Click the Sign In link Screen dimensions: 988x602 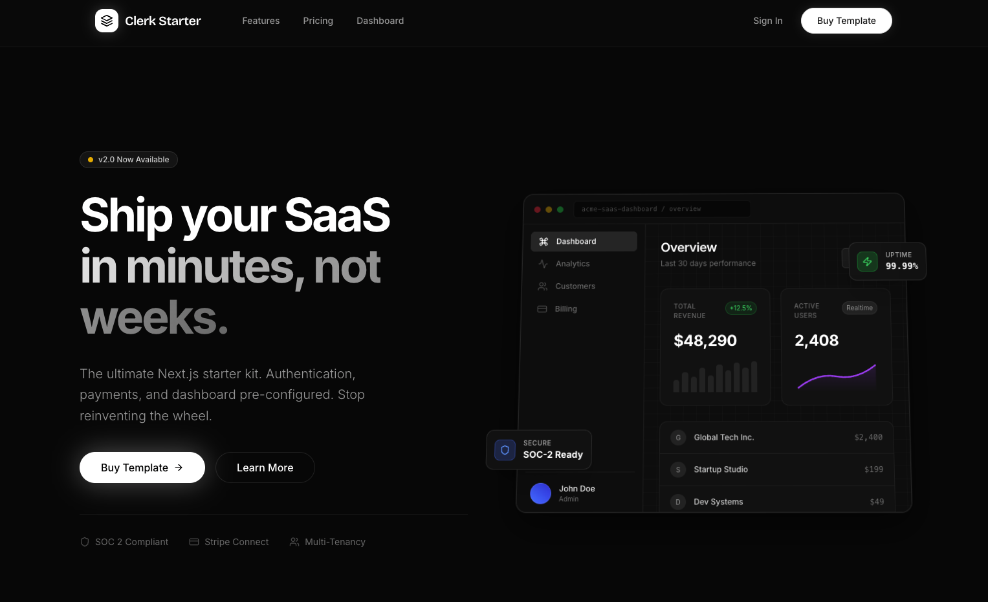pyautogui.click(x=767, y=21)
